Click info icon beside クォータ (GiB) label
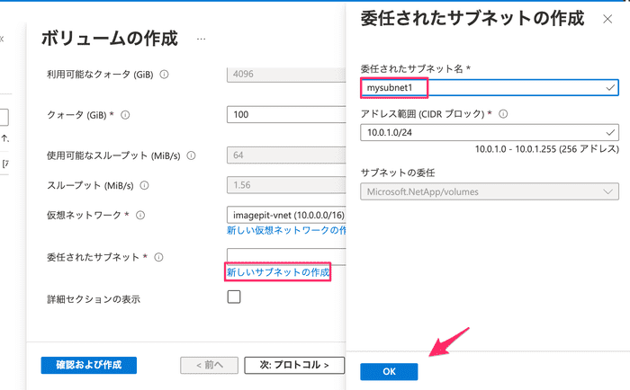 125,115
